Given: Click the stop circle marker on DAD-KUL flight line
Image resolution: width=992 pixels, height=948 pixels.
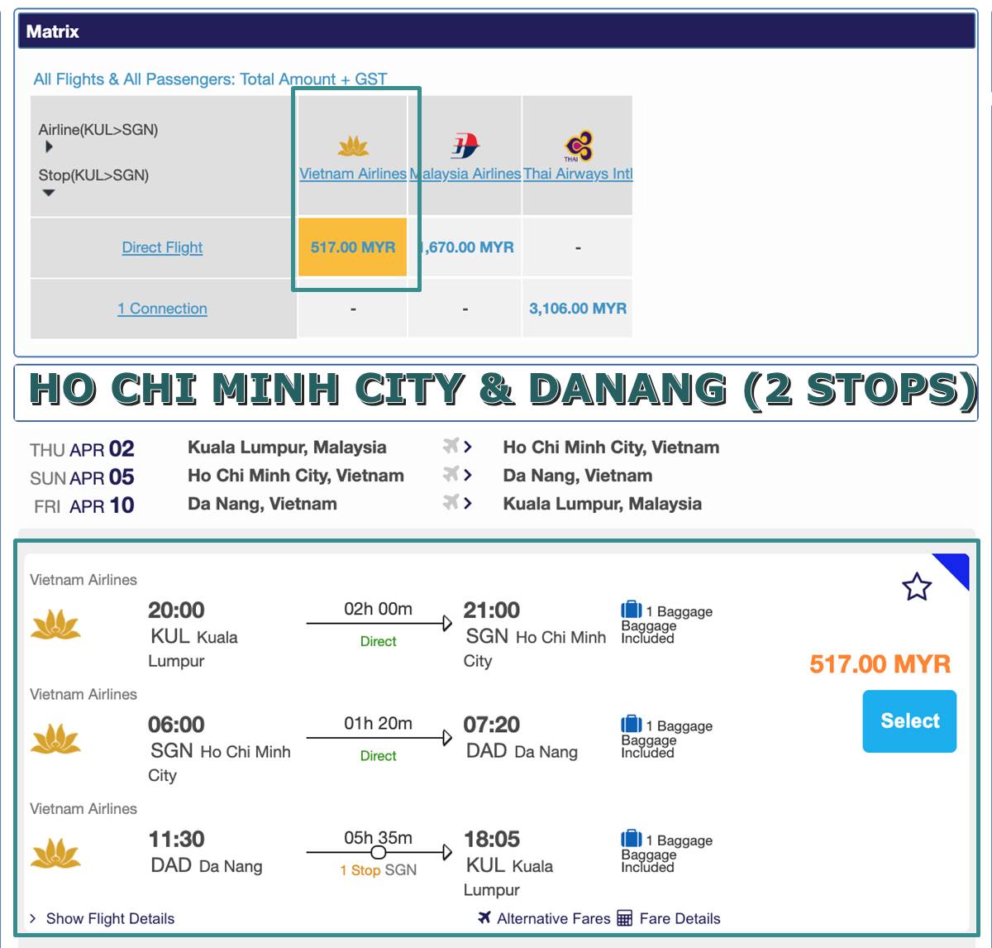Looking at the screenshot, I should coord(378,852).
